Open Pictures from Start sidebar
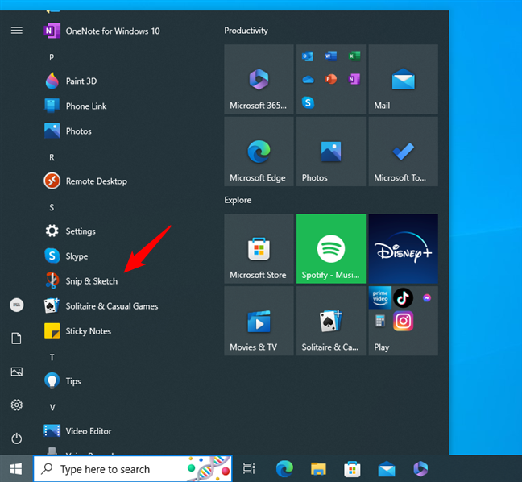522x482 pixels. (x=17, y=372)
